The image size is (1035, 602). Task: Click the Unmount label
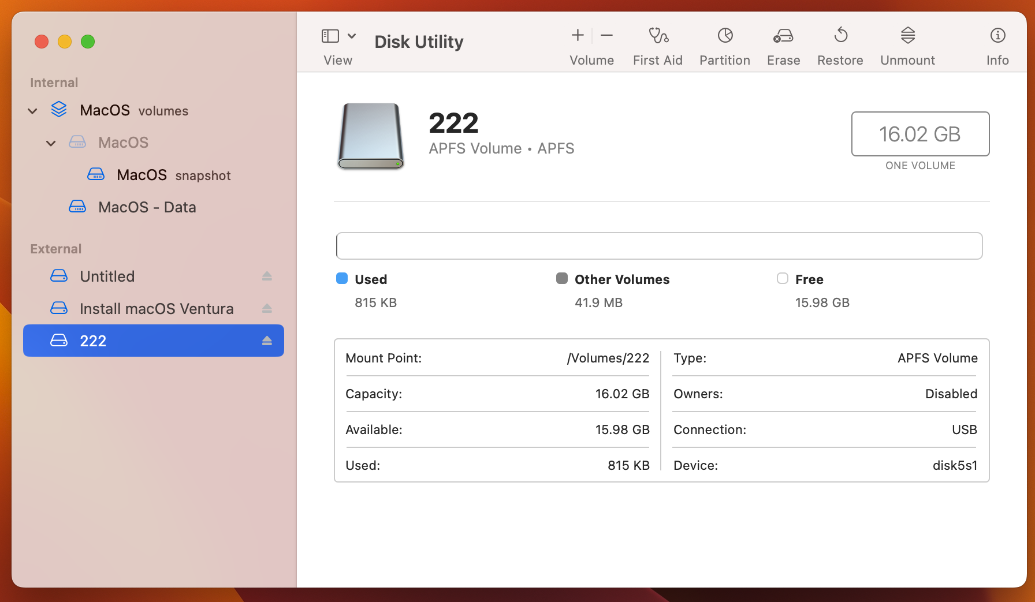(x=907, y=60)
